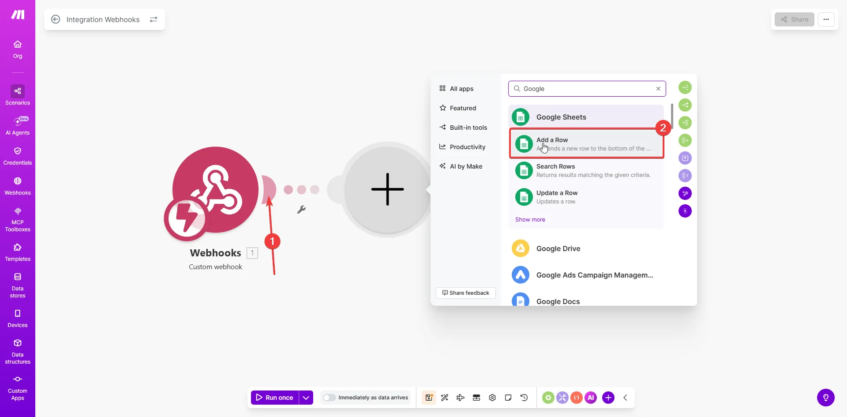Click the Share button at top right
847x417 pixels.
coord(795,19)
